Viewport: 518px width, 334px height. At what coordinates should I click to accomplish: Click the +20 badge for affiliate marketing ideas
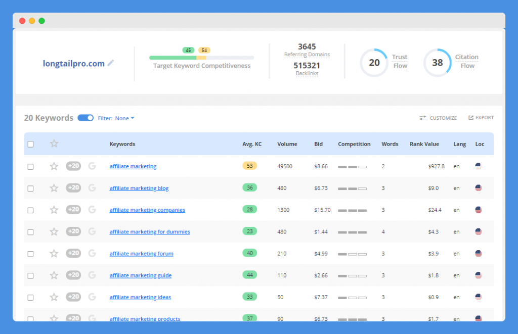(73, 297)
